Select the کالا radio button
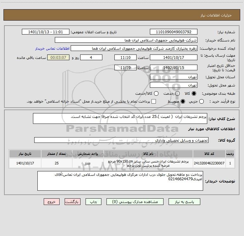This screenshot has height=236, width=244. click(x=194, y=93)
